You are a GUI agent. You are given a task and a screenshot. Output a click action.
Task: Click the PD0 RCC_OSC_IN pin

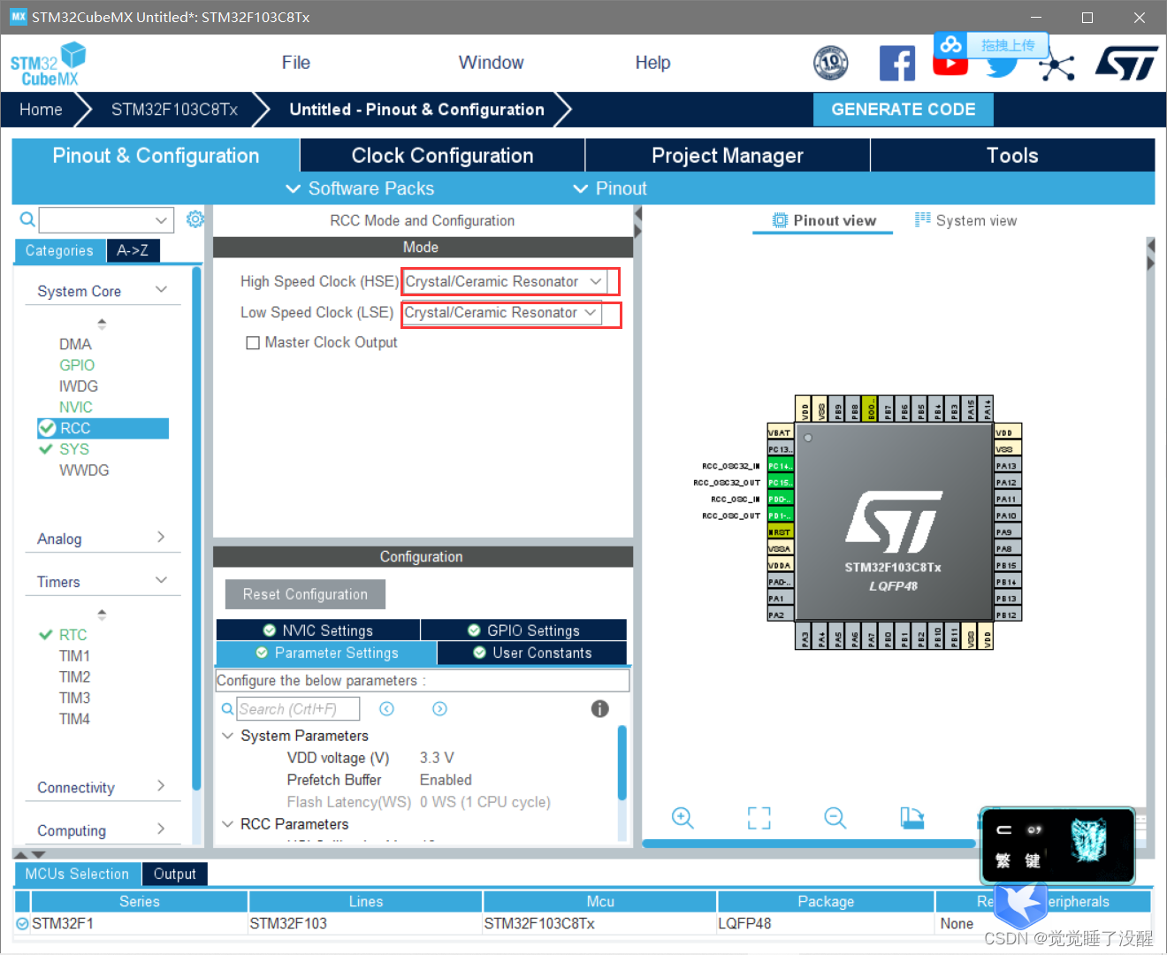click(x=780, y=499)
